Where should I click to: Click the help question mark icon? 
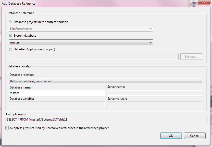click(x=195, y=2)
